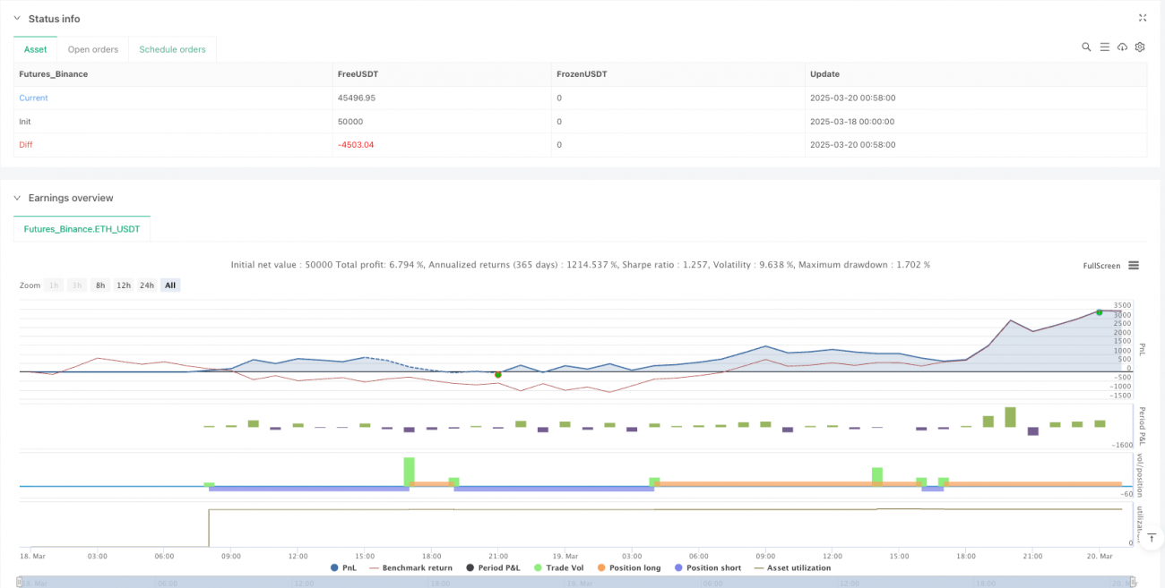Collapse the Status info section chevron
This screenshot has height=588, width=1165.
click(17, 19)
